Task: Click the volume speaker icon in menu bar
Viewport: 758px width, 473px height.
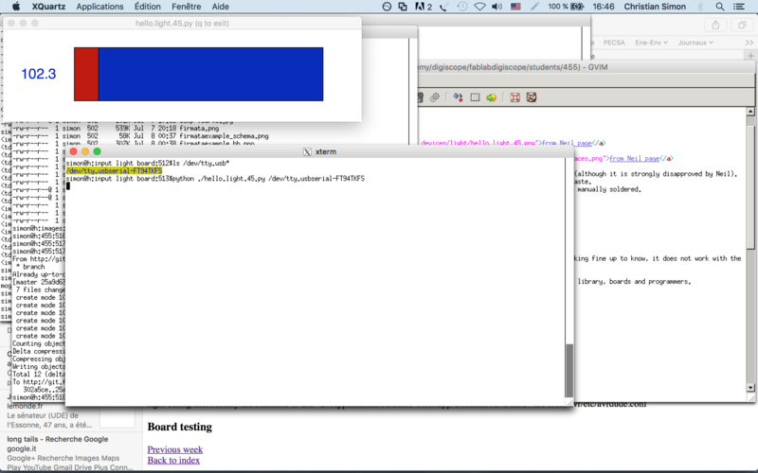Action: (496, 7)
